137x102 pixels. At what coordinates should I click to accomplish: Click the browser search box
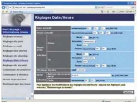coord(118,7)
